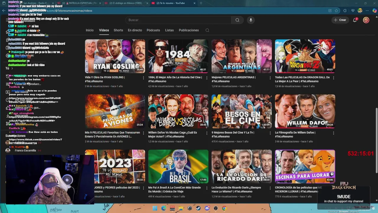This screenshot has width=378, height=213.
Task: Go back using browser back arrow
Action: point(4,11)
